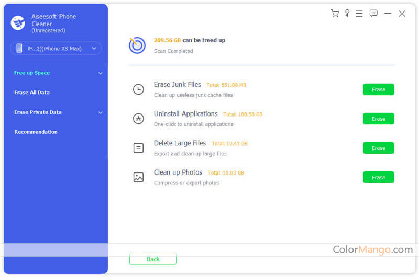Expand the Free up Space chevron
Image resolution: width=419 pixels, height=277 pixels.
[x=101, y=73]
